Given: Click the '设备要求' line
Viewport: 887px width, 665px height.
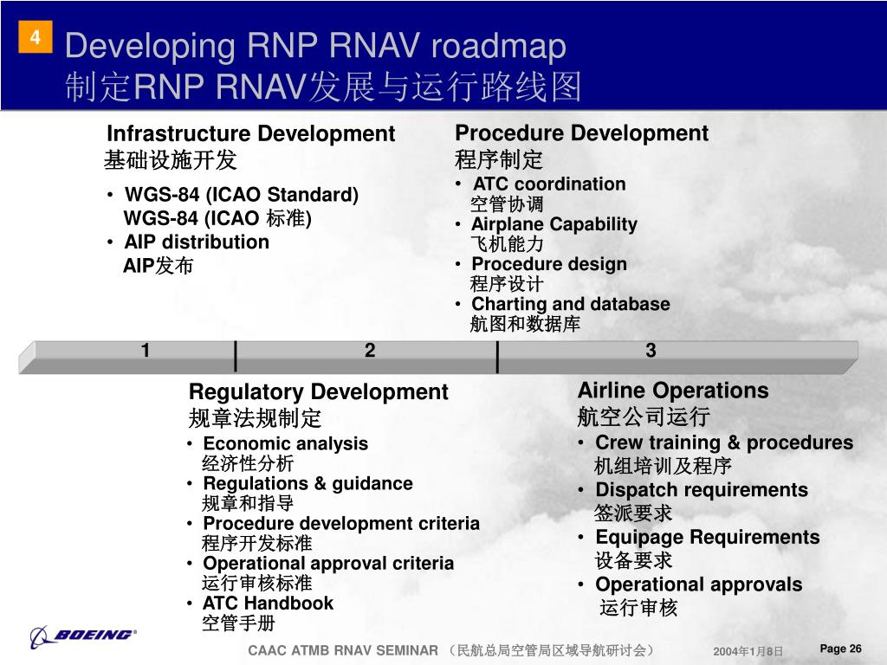Looking at the screenshot, I should pyautogui.click(x=633, y=560).
